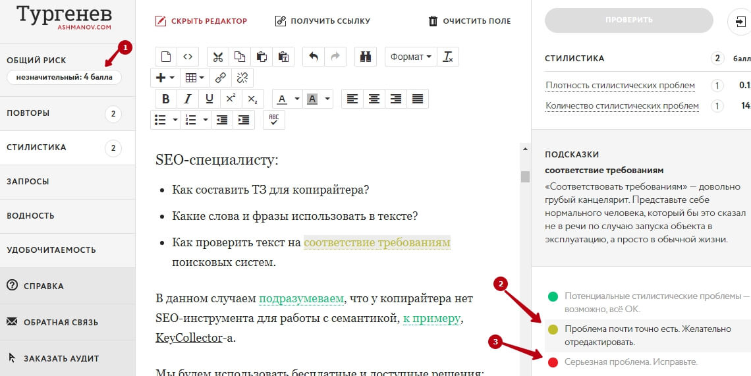Open the Формат dropdown
Image resolution: width=751 pixels, height=376 pixels.
[x=411, y=57]
